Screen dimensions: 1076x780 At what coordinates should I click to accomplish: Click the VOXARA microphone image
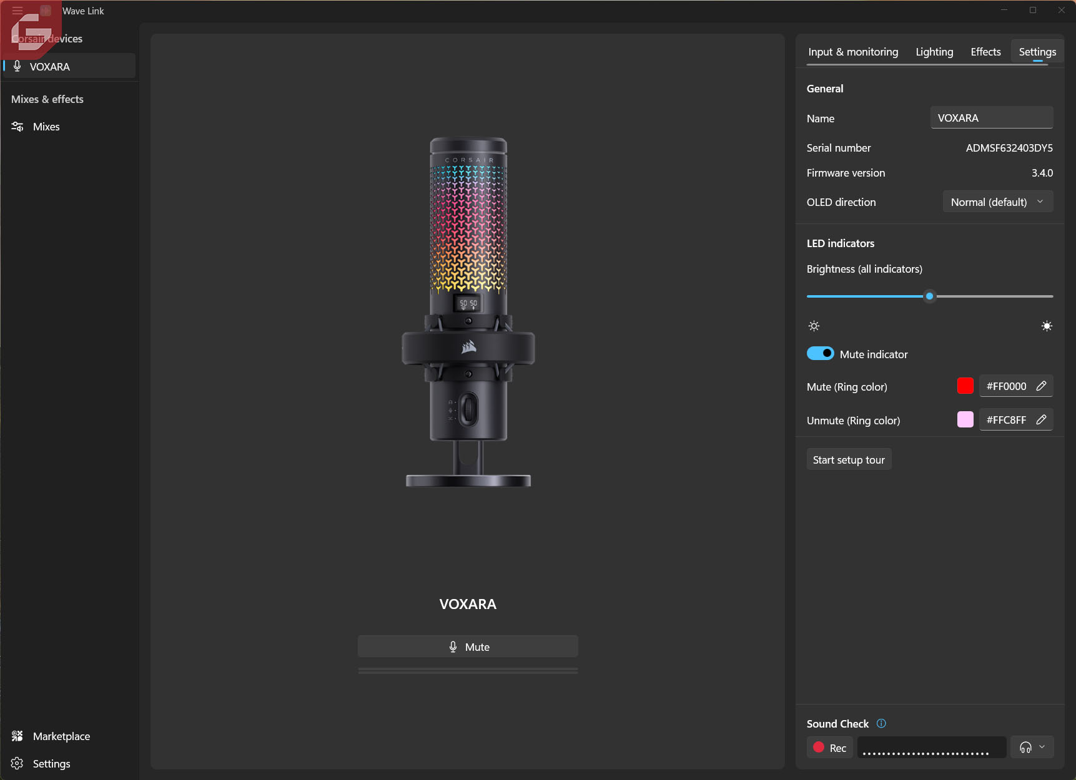coord(468,312)
